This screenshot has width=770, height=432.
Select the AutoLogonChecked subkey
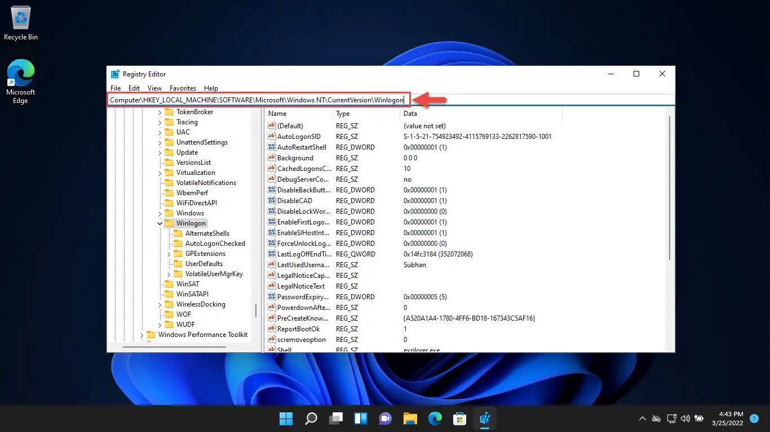[x=215, y=244]
